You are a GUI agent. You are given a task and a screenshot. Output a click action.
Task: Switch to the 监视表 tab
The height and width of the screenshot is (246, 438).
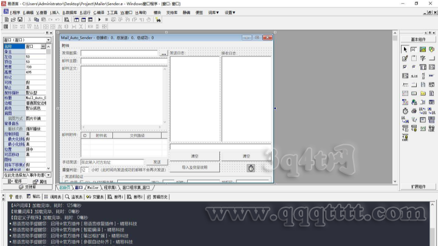pos(74,197)
